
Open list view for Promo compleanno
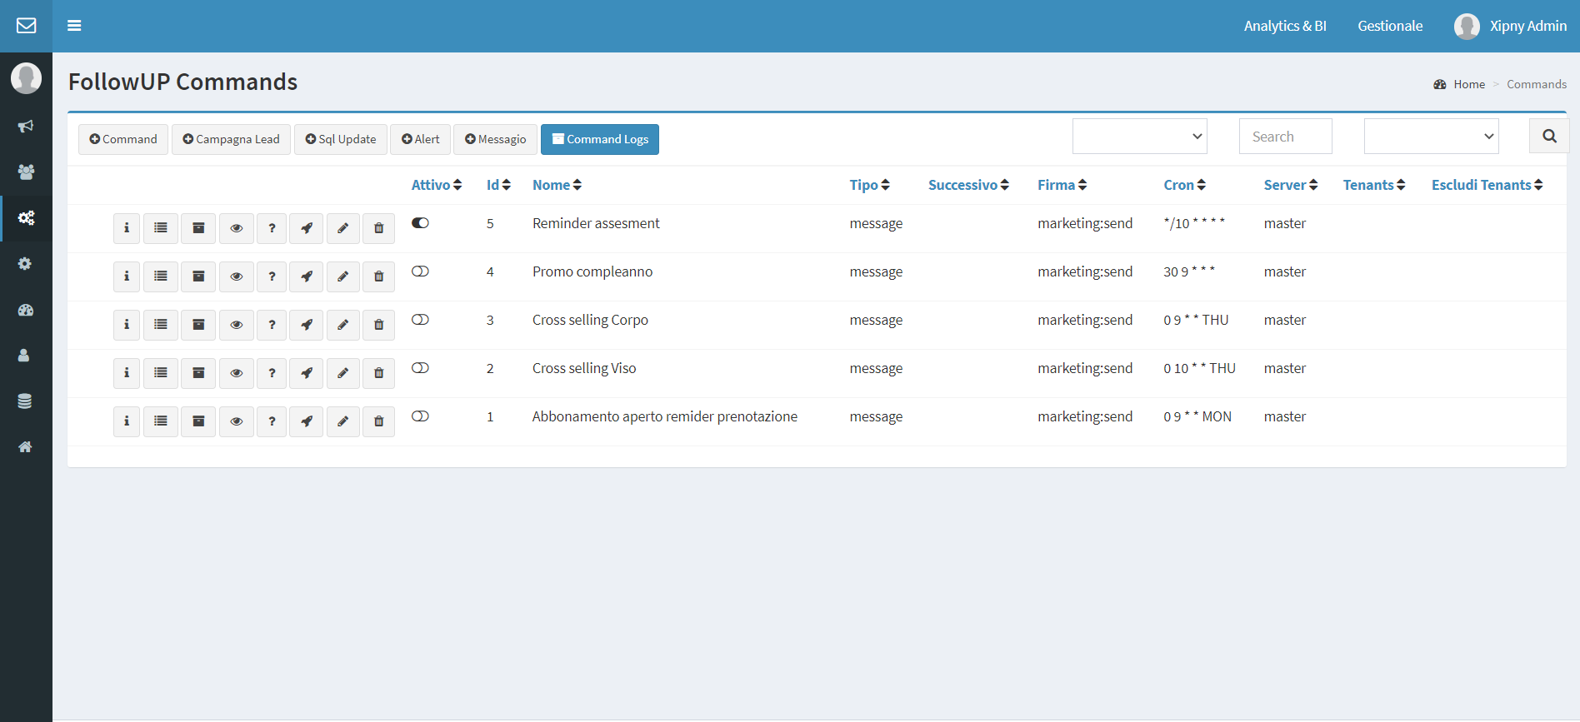(161, 276)
